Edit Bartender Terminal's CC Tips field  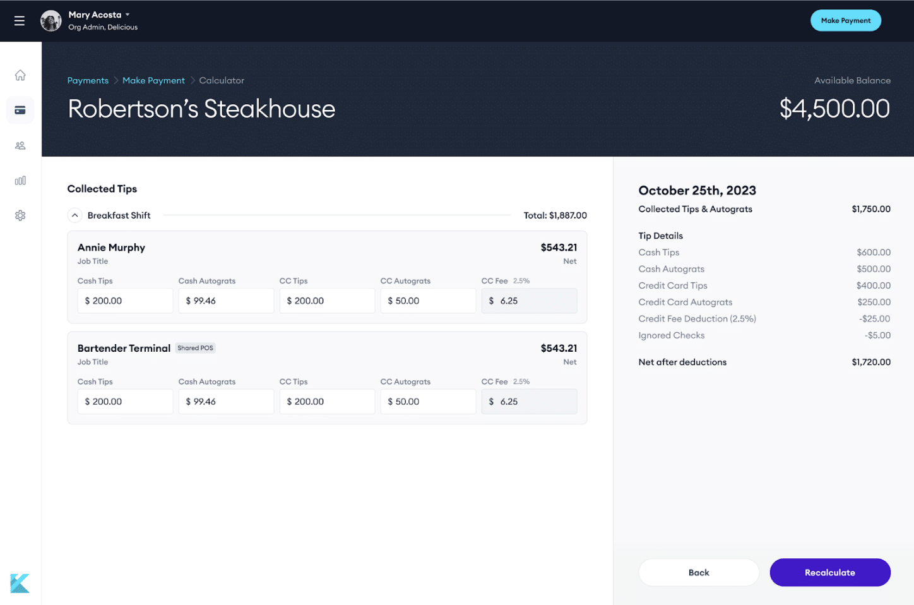click(x=327, y=402)
